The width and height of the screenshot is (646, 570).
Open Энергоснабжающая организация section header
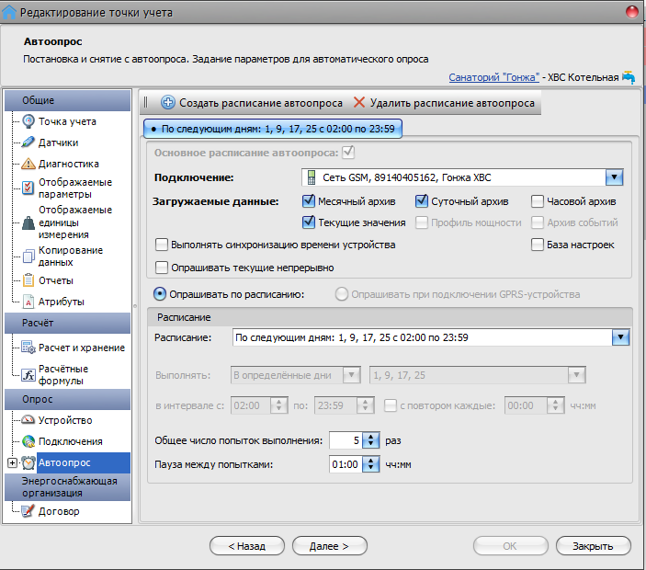(x=68, y=487)
